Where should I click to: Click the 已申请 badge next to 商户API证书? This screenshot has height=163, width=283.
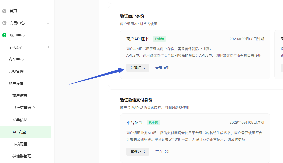(x=159, y=39)
